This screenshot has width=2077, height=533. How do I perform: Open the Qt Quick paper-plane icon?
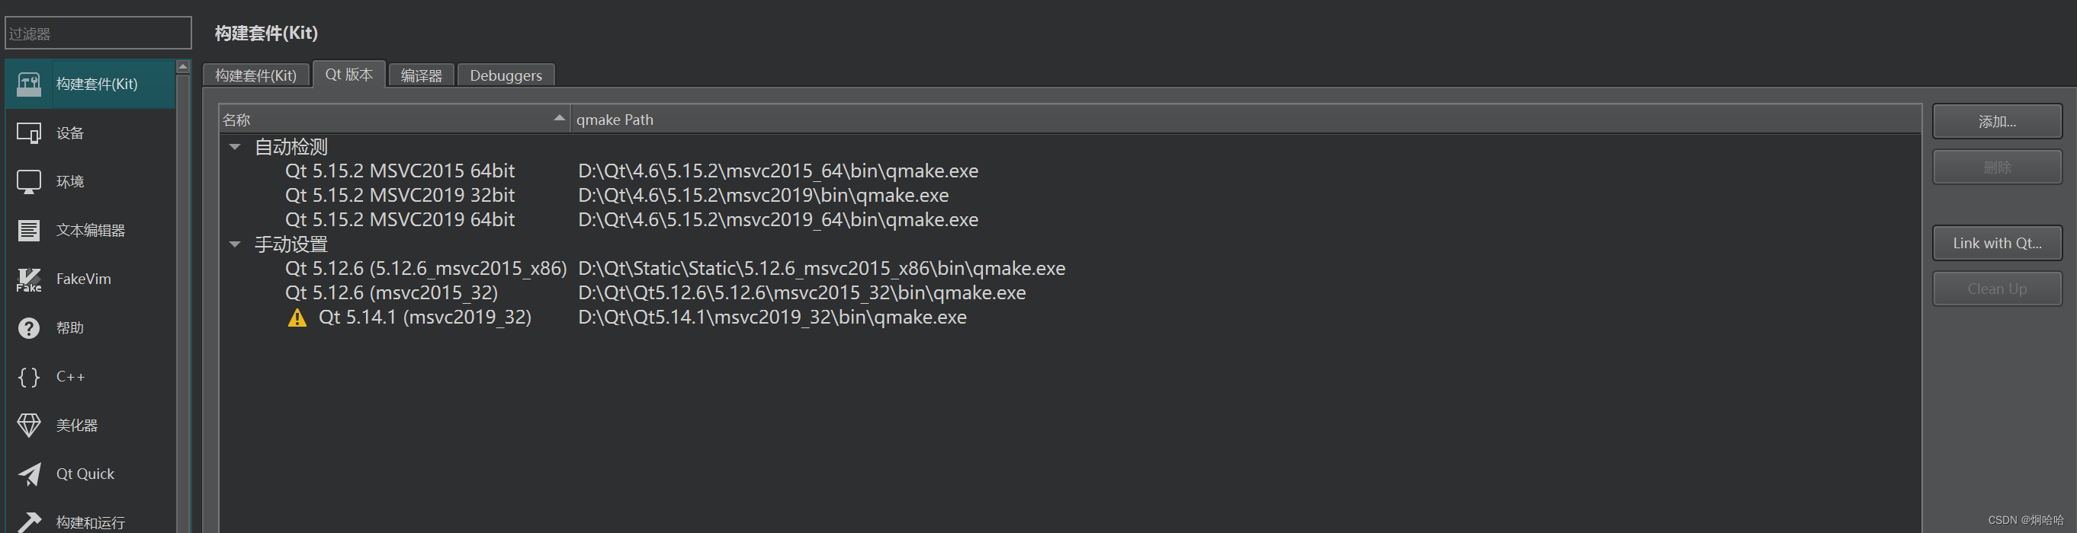(x=29, y=474)
